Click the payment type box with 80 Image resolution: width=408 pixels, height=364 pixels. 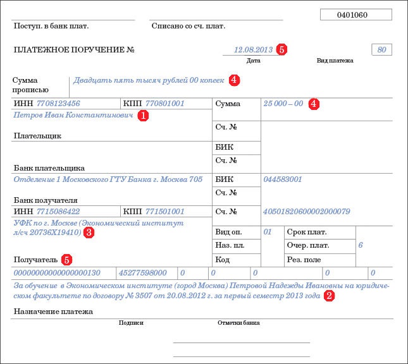click(381, 50)
